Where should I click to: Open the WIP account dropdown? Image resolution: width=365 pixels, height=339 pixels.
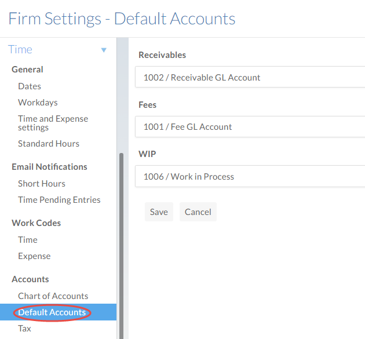[250, 177]
